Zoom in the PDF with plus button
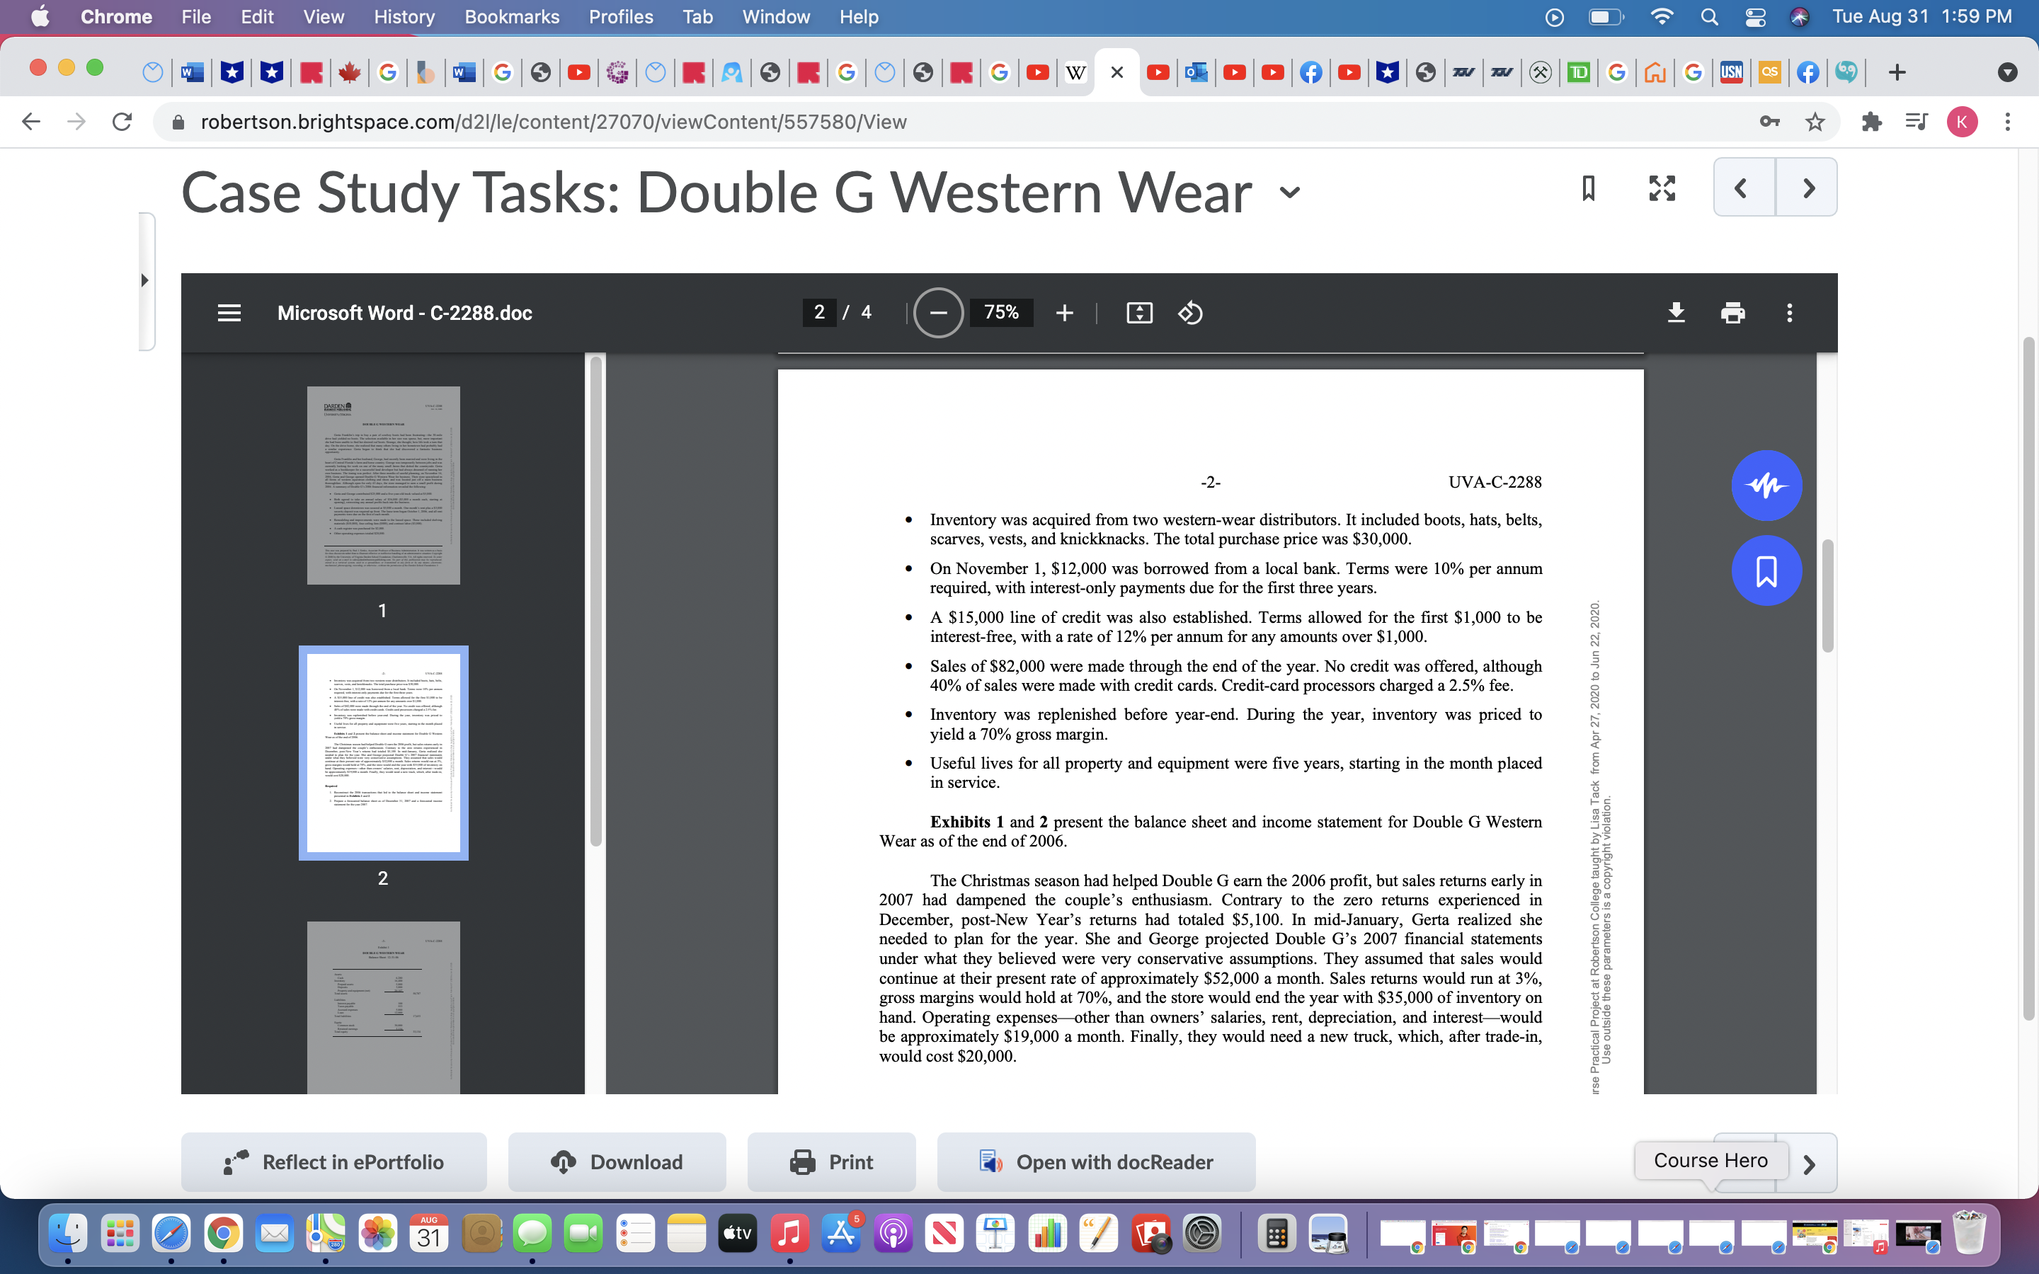The image size is (2039, 1274). (x=1064, y=313)
